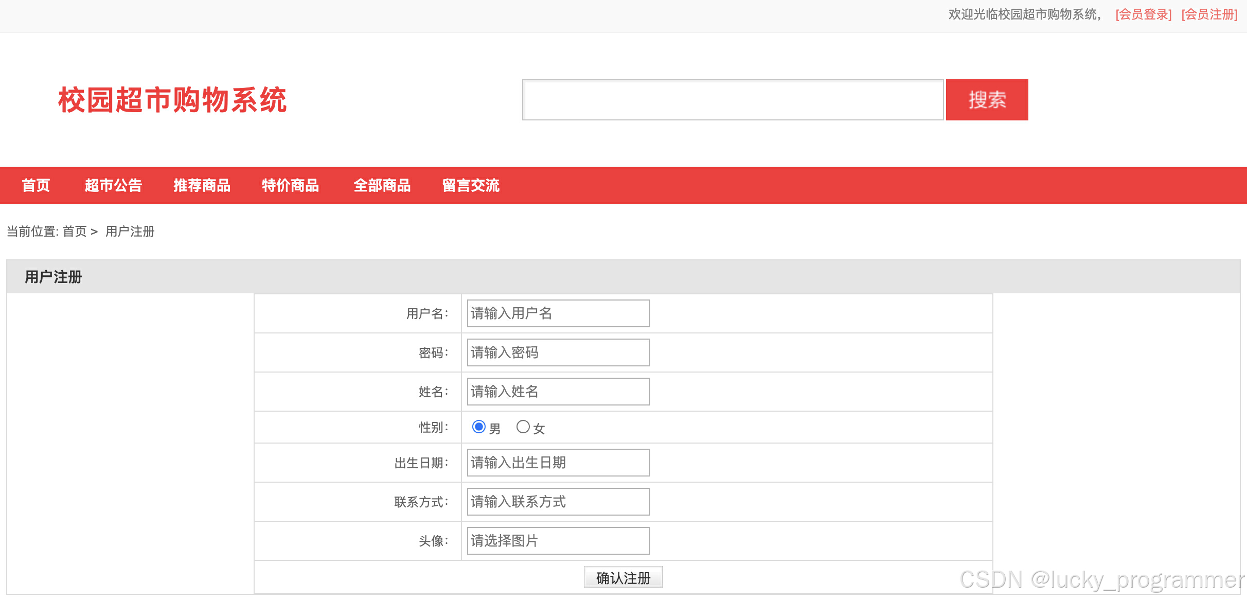Open 特价商品 navigation menu item

point(290,185)
